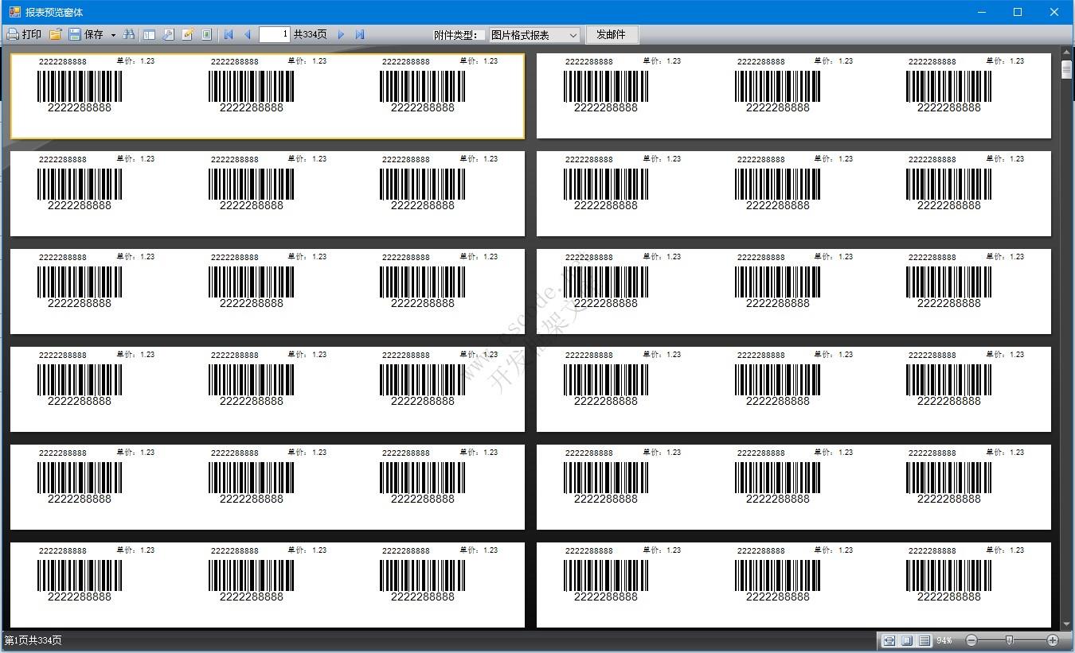Expand the 保存 save options arrow
Viewport: 1075px width, 653px height.
point(113,35)
